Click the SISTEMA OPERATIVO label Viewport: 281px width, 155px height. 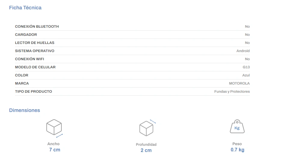(35, 51)
